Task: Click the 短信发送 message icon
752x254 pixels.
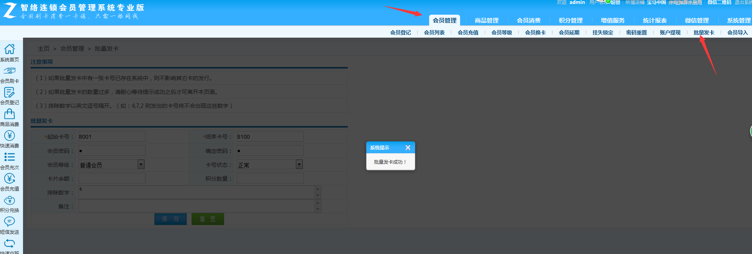Action: coord(10,222)
